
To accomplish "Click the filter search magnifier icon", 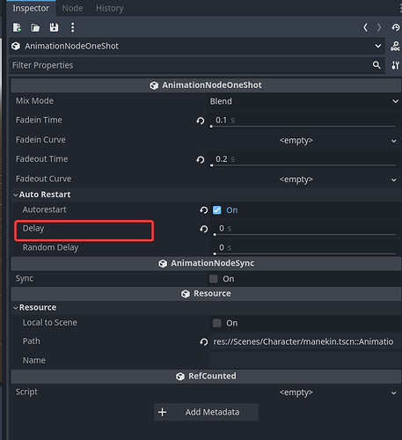I will (376, 65).
